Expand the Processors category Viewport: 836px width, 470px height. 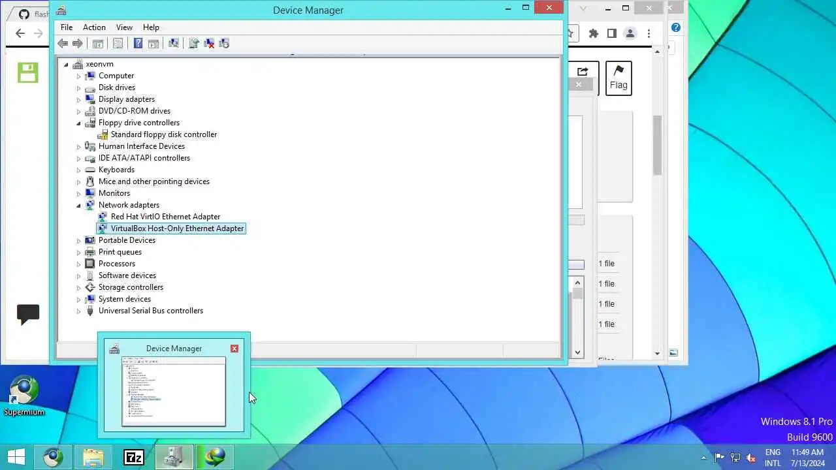point(79,264)
